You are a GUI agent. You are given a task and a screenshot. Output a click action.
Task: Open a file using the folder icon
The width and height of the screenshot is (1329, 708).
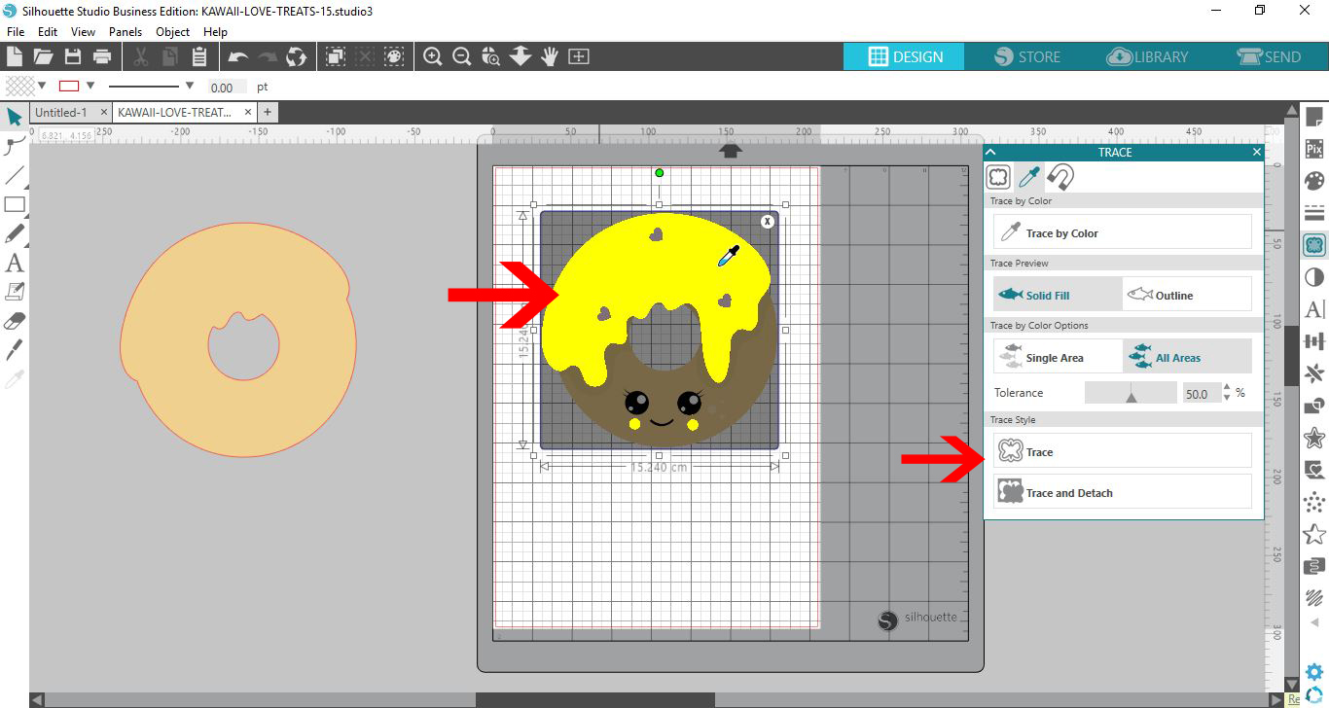pyautogui.click(x=43, y=56)
